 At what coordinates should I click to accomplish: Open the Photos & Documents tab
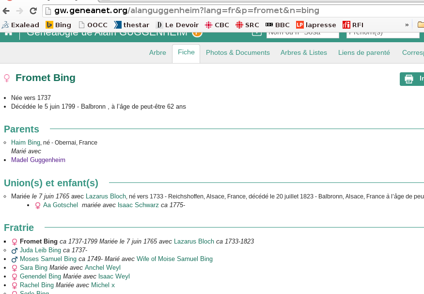tap(237, 53)
